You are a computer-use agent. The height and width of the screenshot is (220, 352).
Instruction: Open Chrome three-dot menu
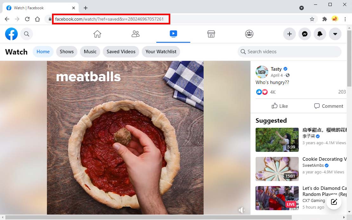pyautogui.click(x=345, y=19)
